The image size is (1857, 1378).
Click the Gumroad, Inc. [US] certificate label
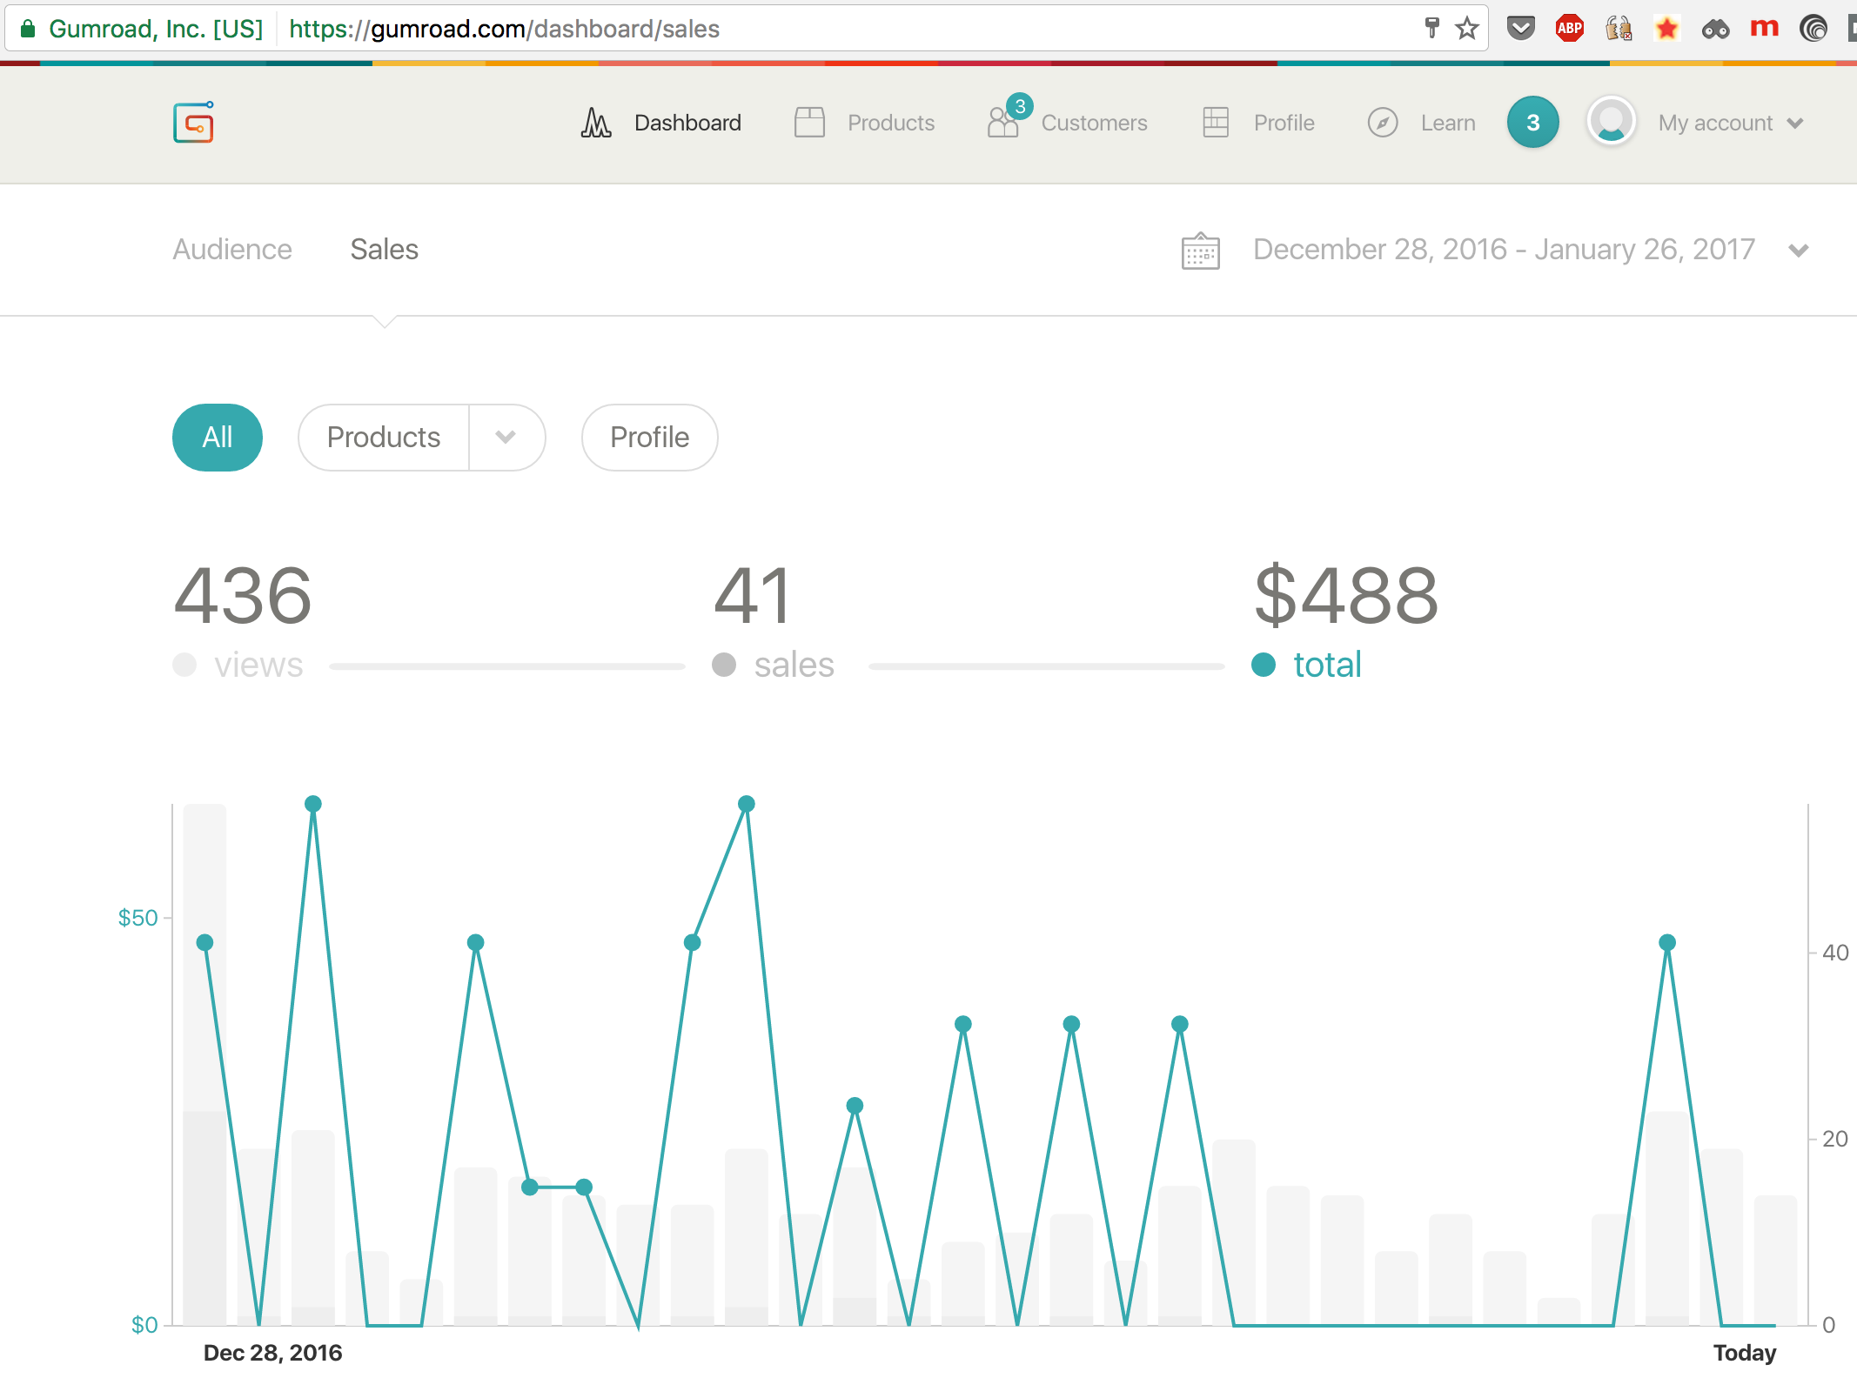pyautogui.click(x=156, y=29)
